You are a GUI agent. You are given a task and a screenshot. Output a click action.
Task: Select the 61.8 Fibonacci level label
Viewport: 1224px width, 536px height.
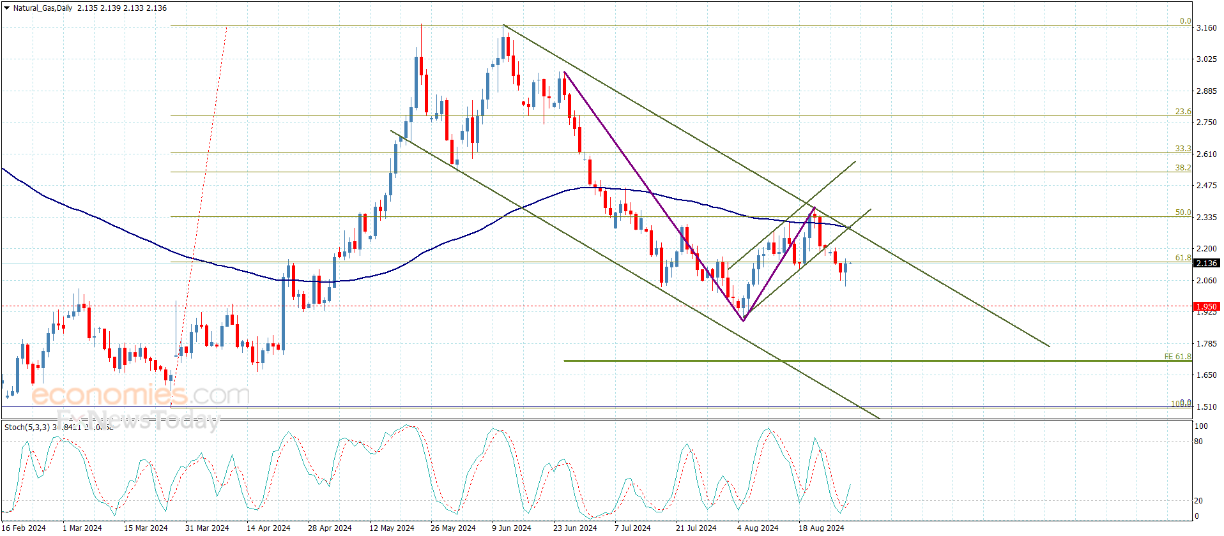1183,258
